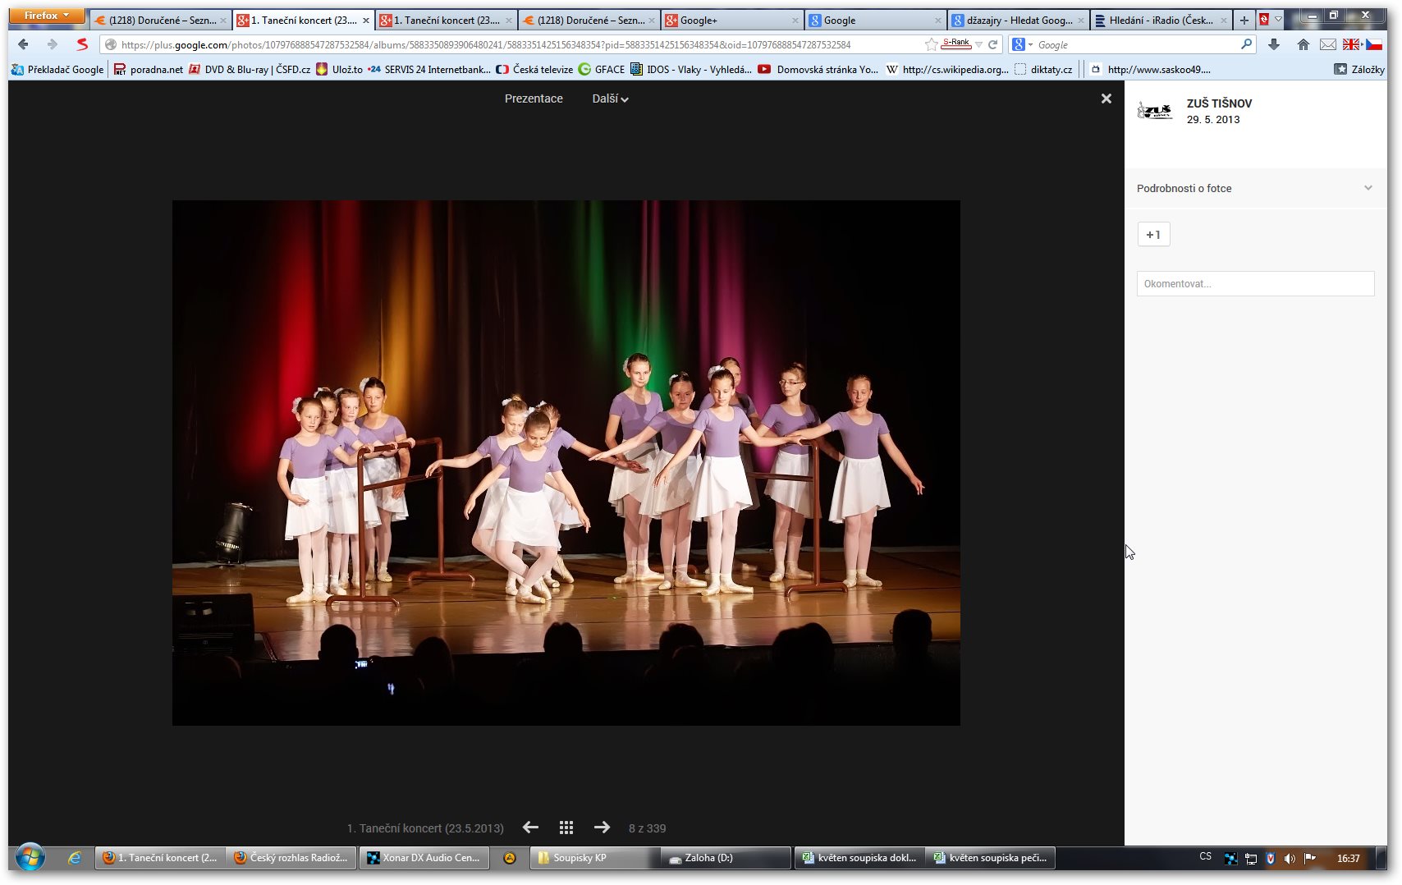The height and width of the screenshot is (885, 1402).
Task: Open the Ulož.to bookmark
Action: (x=339, y=69)
